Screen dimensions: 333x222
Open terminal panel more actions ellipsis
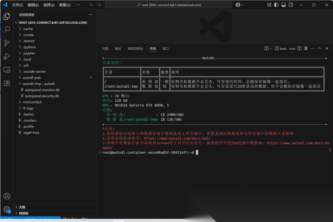313,48
